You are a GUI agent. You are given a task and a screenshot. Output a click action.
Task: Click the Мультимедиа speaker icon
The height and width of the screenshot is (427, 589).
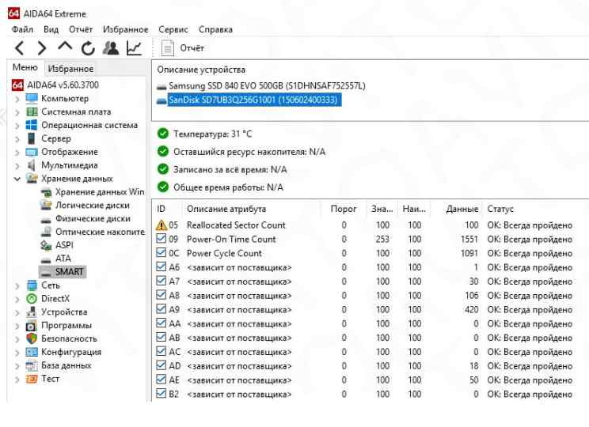pyautogui.click(x=32, y=165)
